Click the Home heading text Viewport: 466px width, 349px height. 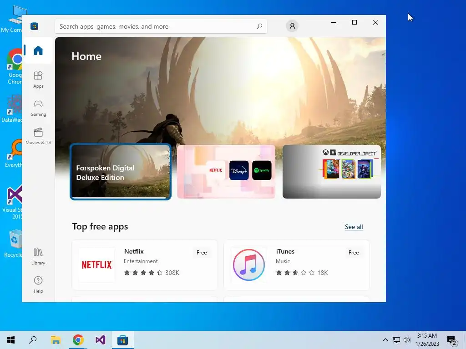[86, 56]
